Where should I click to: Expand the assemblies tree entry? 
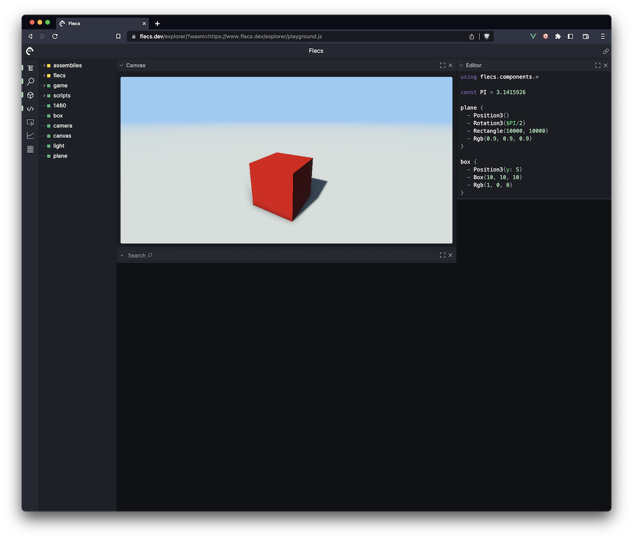click(44, 65)
